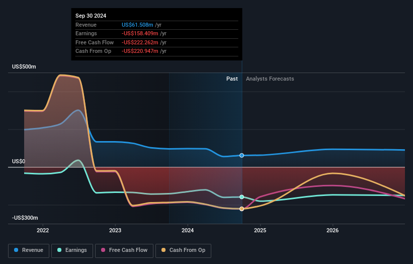Toggle the Earnings legend series
The height and width of the screenshot is (264, 413).
(x=72, y=250)
